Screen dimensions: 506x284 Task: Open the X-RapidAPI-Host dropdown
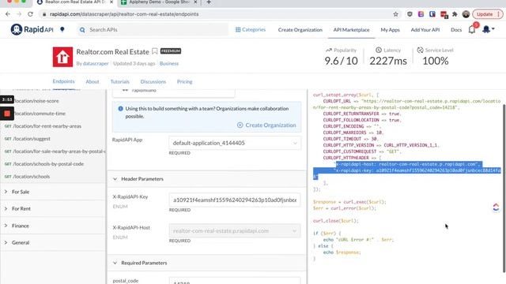tap(235, 230)
